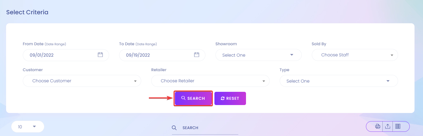Viewport: 423px width, 136px height.
Task: Click the purple SEARCH button
Action: [193, 98]
